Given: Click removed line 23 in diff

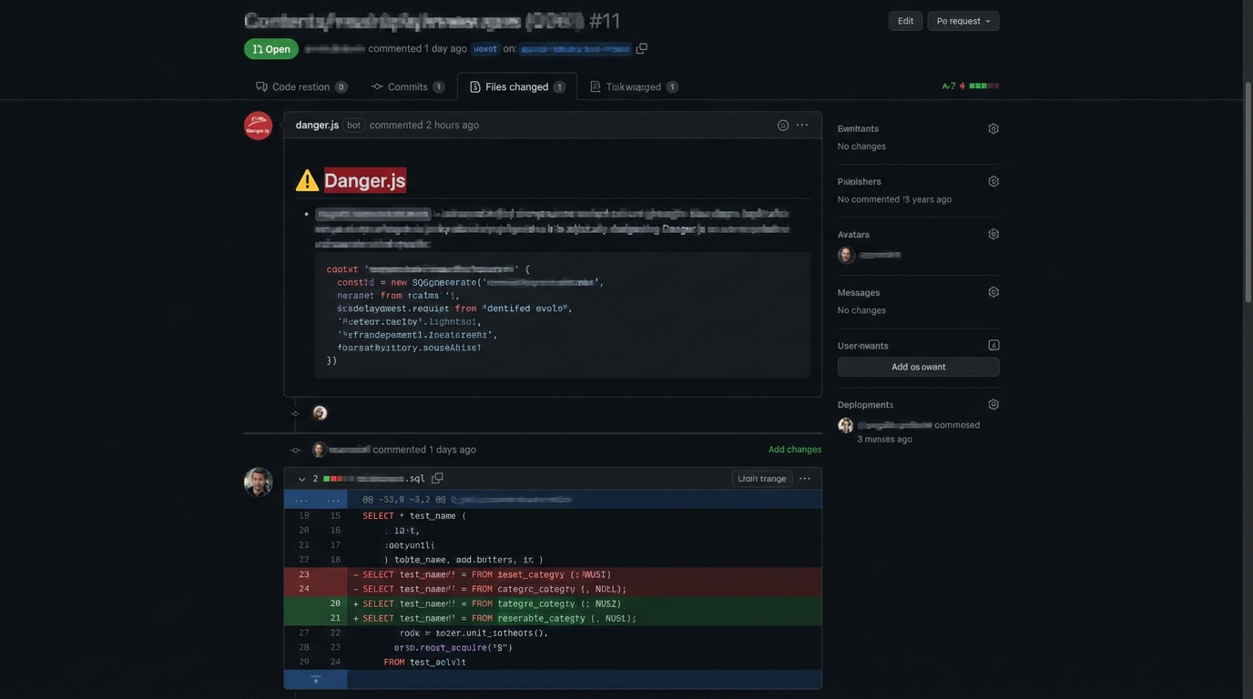Looking at the screenshot, I should click(553, 574).
